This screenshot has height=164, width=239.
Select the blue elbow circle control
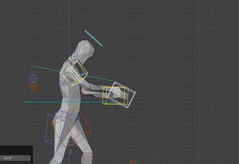click(86, 86)
